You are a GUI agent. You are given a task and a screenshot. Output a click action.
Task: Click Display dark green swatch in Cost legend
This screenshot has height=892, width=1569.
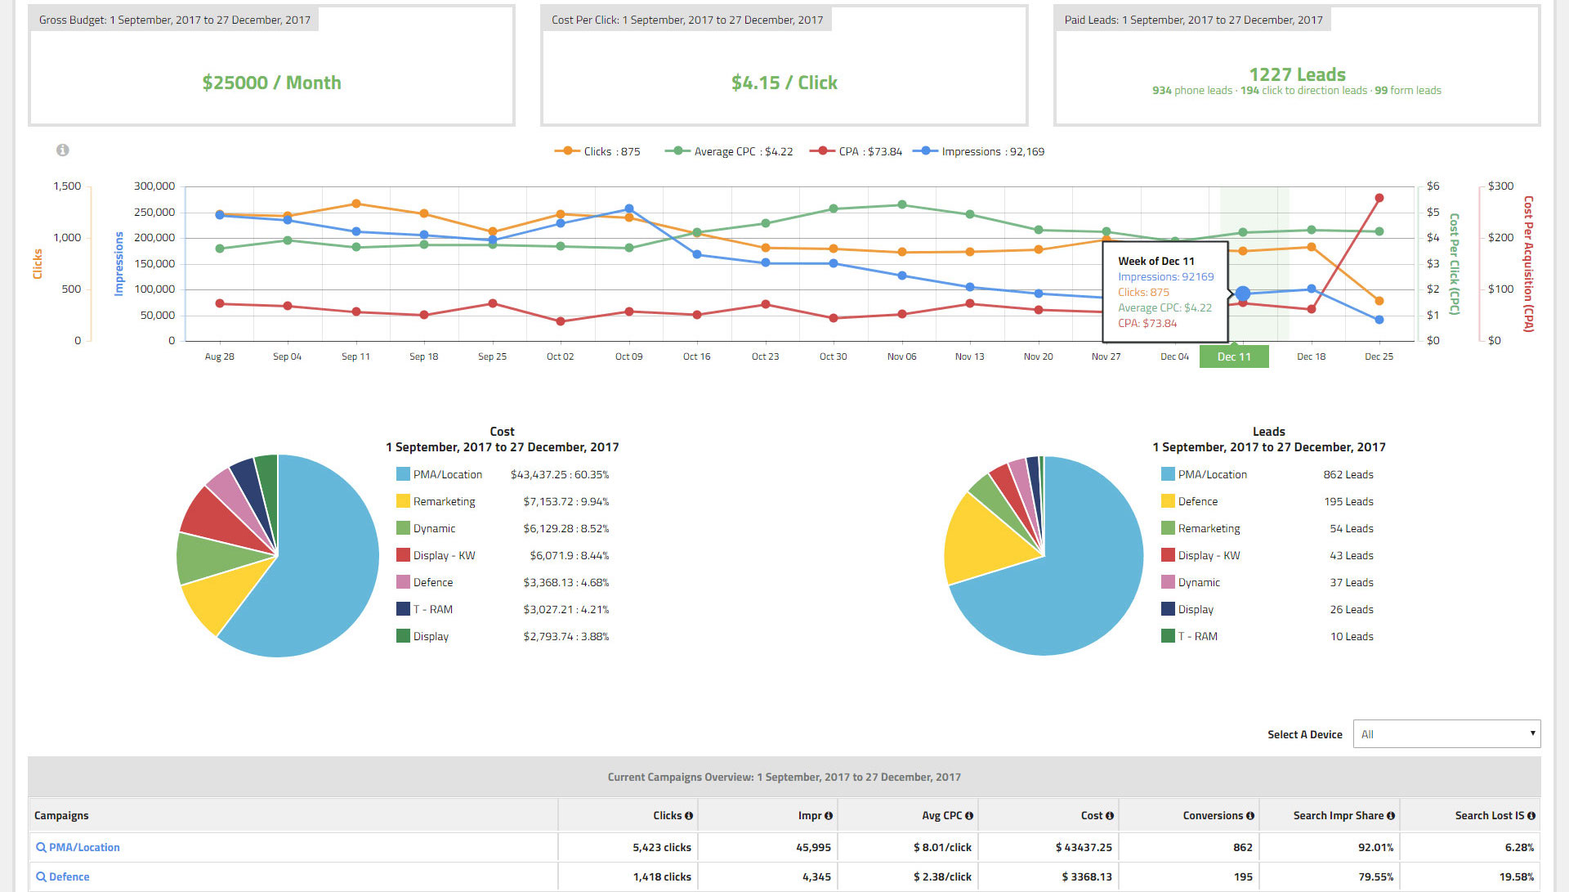point(403,636)
